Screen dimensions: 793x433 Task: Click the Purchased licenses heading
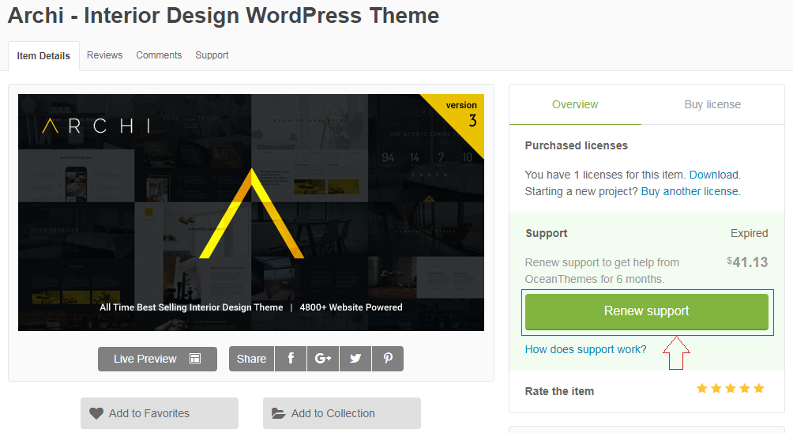(x=576, y=145)
